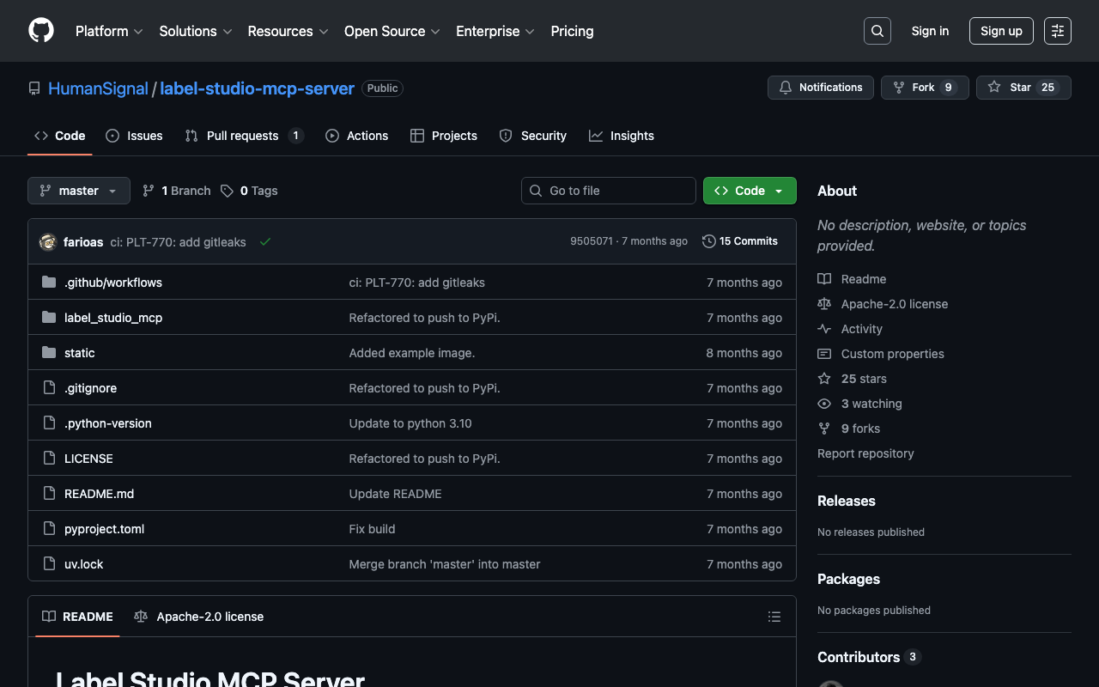Image resolution: width=1099 pixels, height=687 pixels.
Task: Fork the repository
Action: 914,88
